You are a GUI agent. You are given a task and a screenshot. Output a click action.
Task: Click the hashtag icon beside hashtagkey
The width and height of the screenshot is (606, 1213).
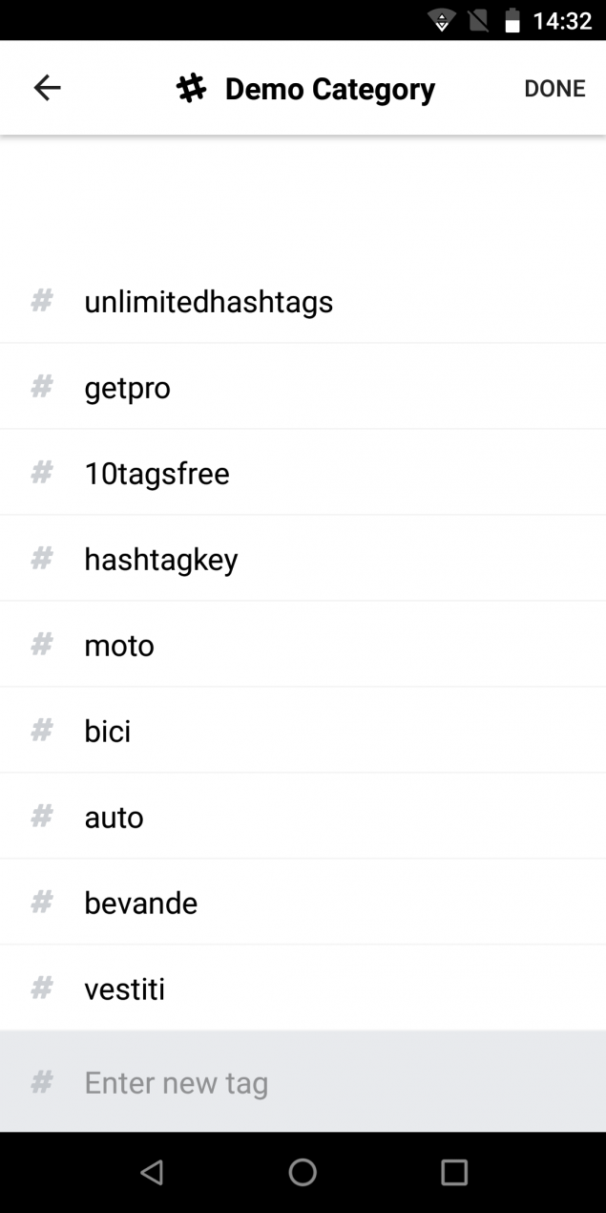pyautogui.click(x=41, y=558)
